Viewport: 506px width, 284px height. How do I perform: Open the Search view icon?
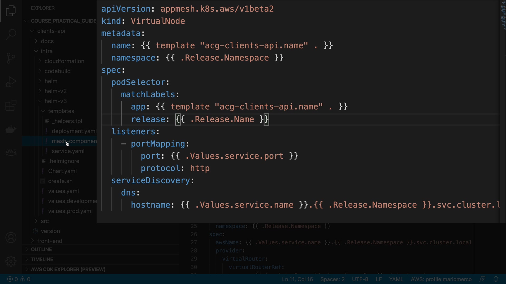pos(11,34)
